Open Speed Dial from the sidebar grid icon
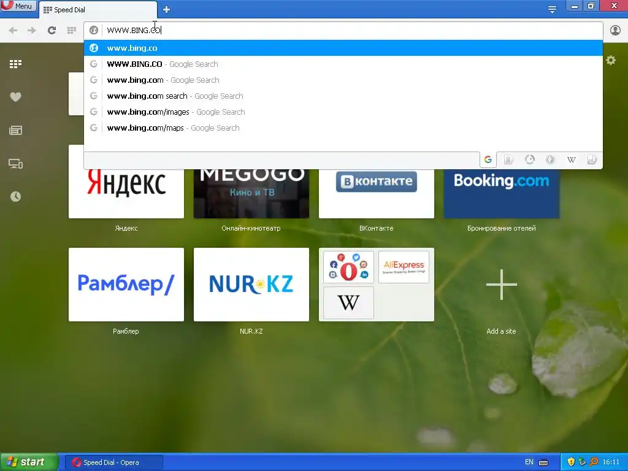 coord(15,64)
